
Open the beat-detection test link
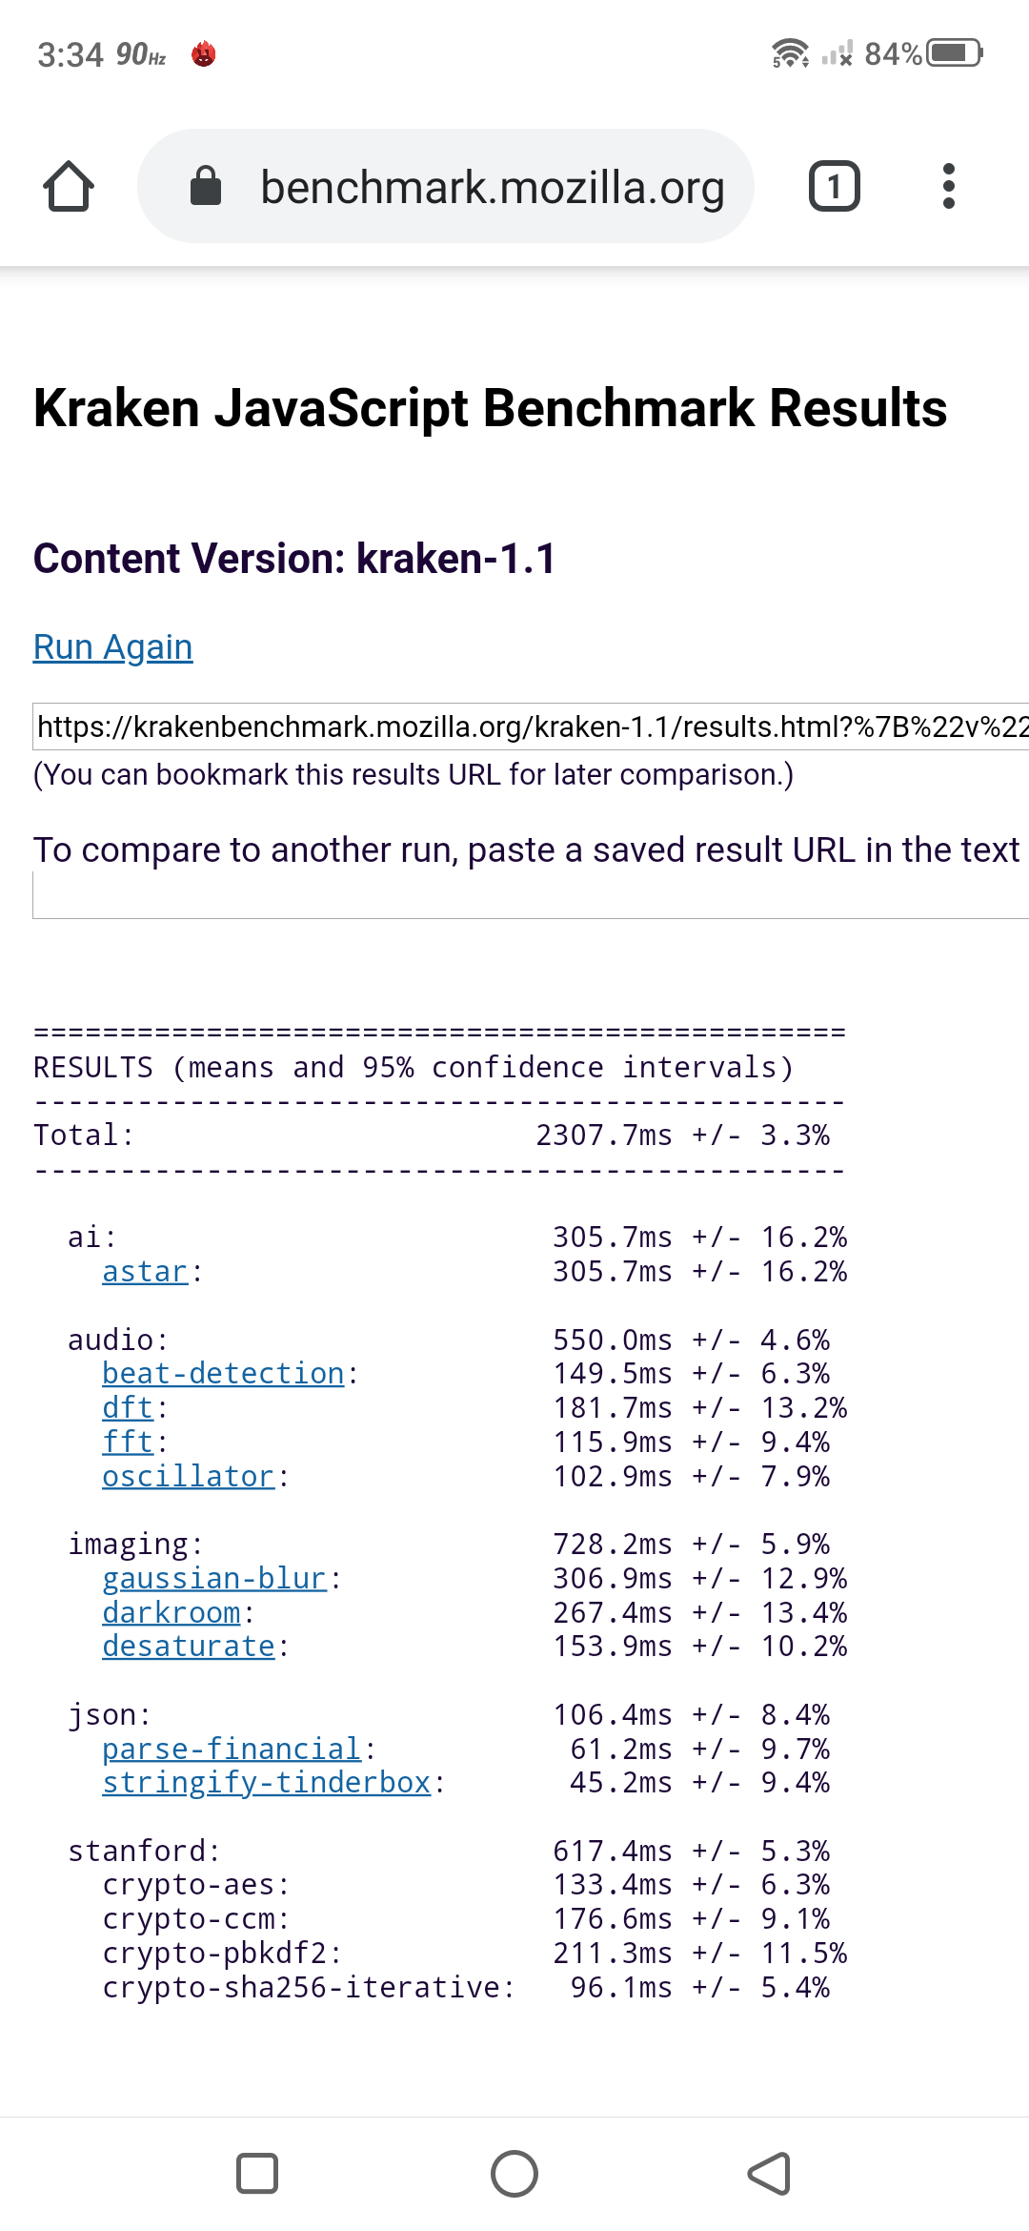coord(223,1374)
